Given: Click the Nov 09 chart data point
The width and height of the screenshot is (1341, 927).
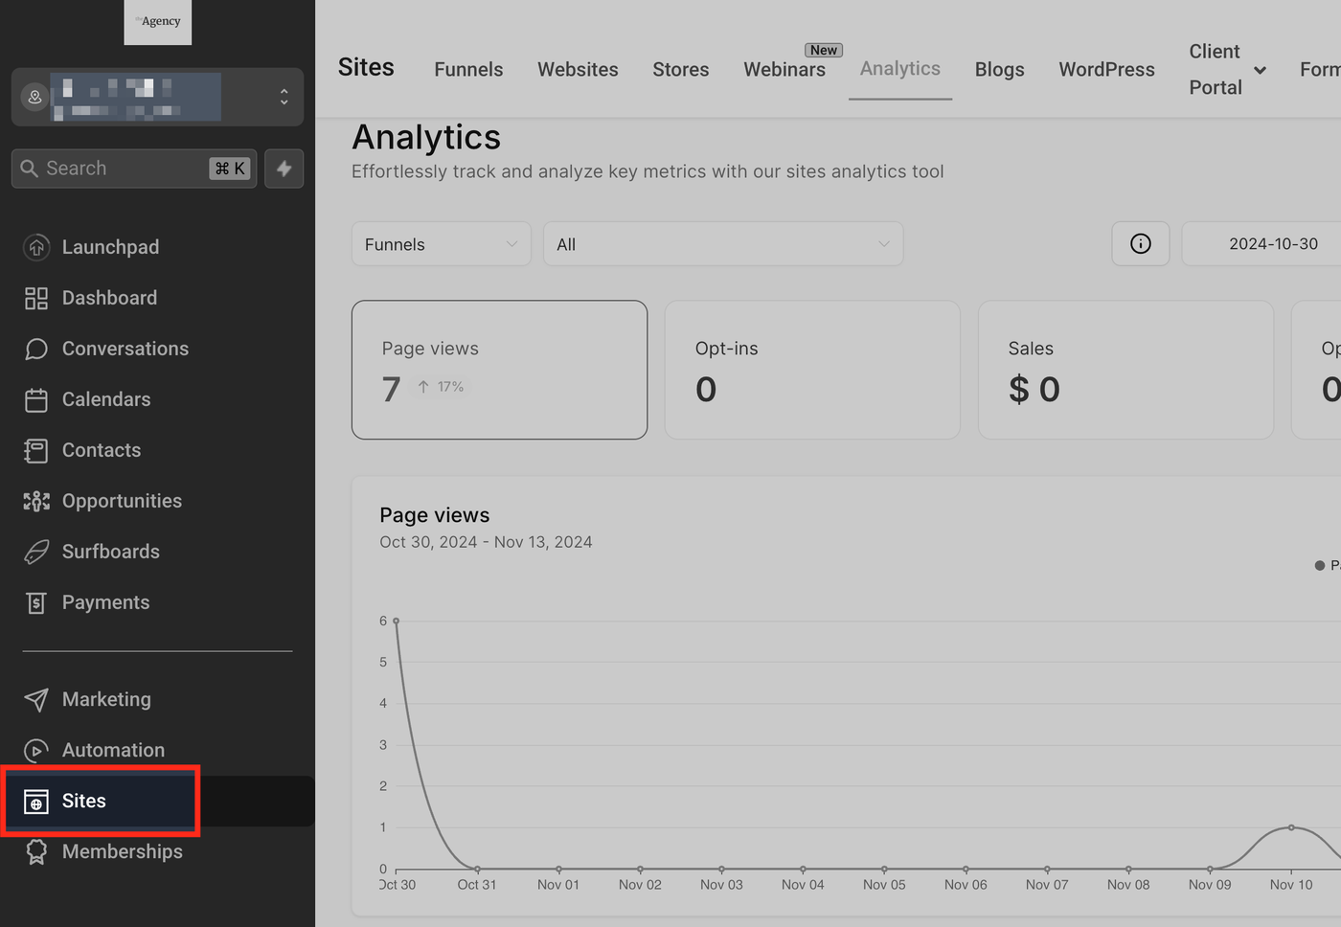Looking at the screenshot, I should (x=1210, y=869).
